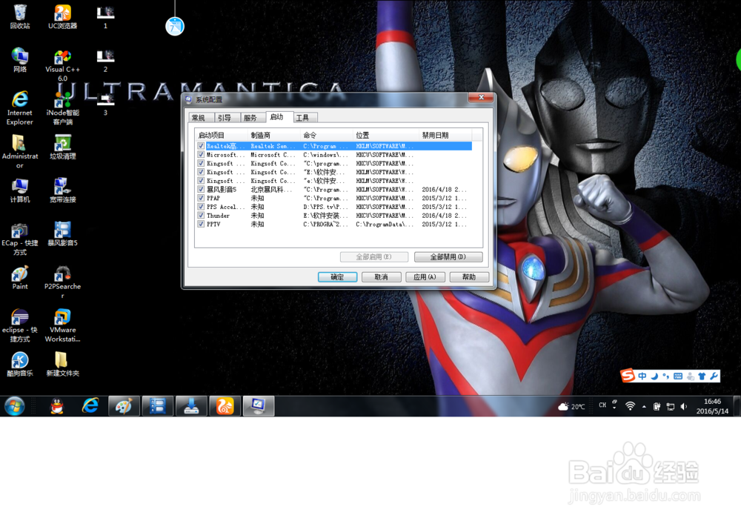
Task: Switch to the 服务 tab
Action: click(253, 118)
